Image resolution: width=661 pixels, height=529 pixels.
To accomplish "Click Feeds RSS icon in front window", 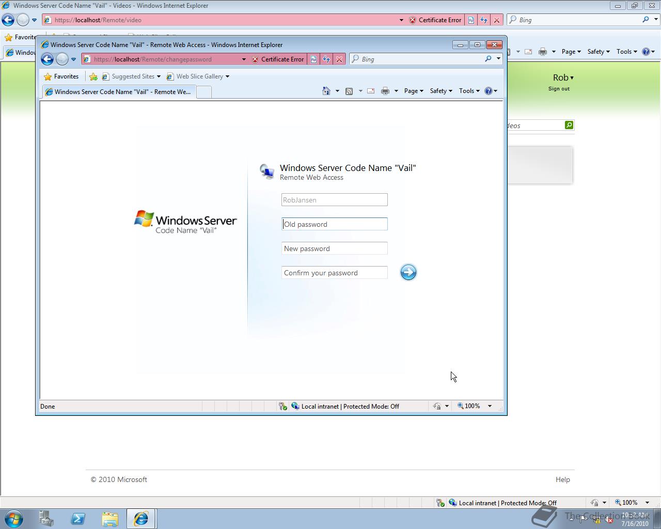I will 349,91.
